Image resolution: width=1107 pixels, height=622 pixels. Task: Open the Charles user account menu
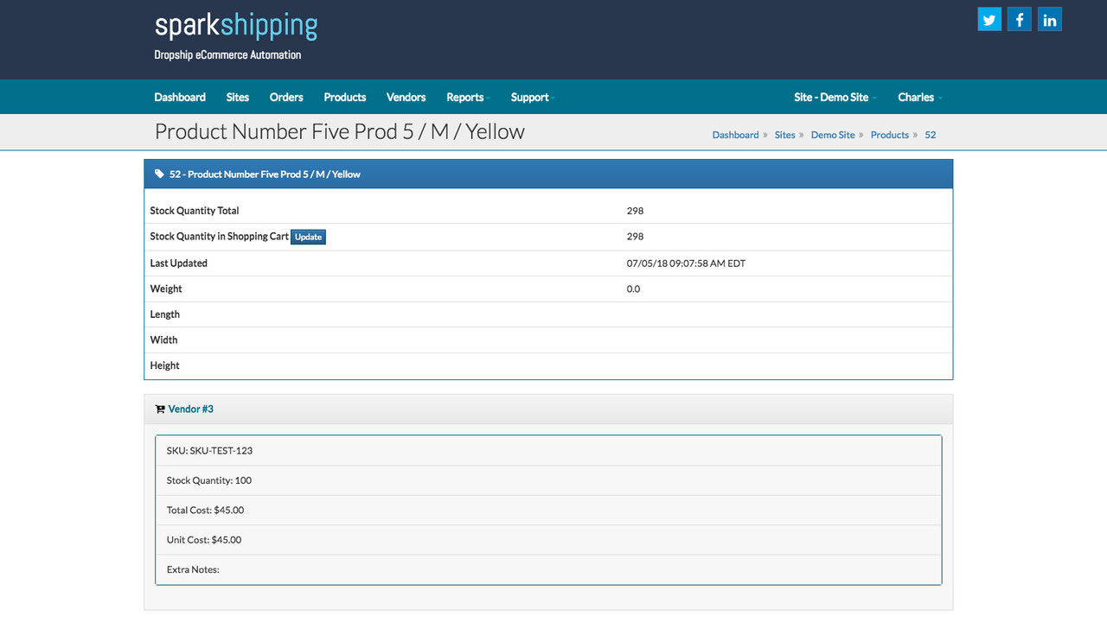918,97
